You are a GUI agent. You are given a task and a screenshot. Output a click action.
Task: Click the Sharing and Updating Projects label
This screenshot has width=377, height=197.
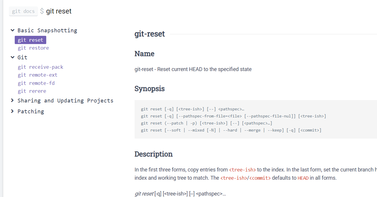[65, 100]
